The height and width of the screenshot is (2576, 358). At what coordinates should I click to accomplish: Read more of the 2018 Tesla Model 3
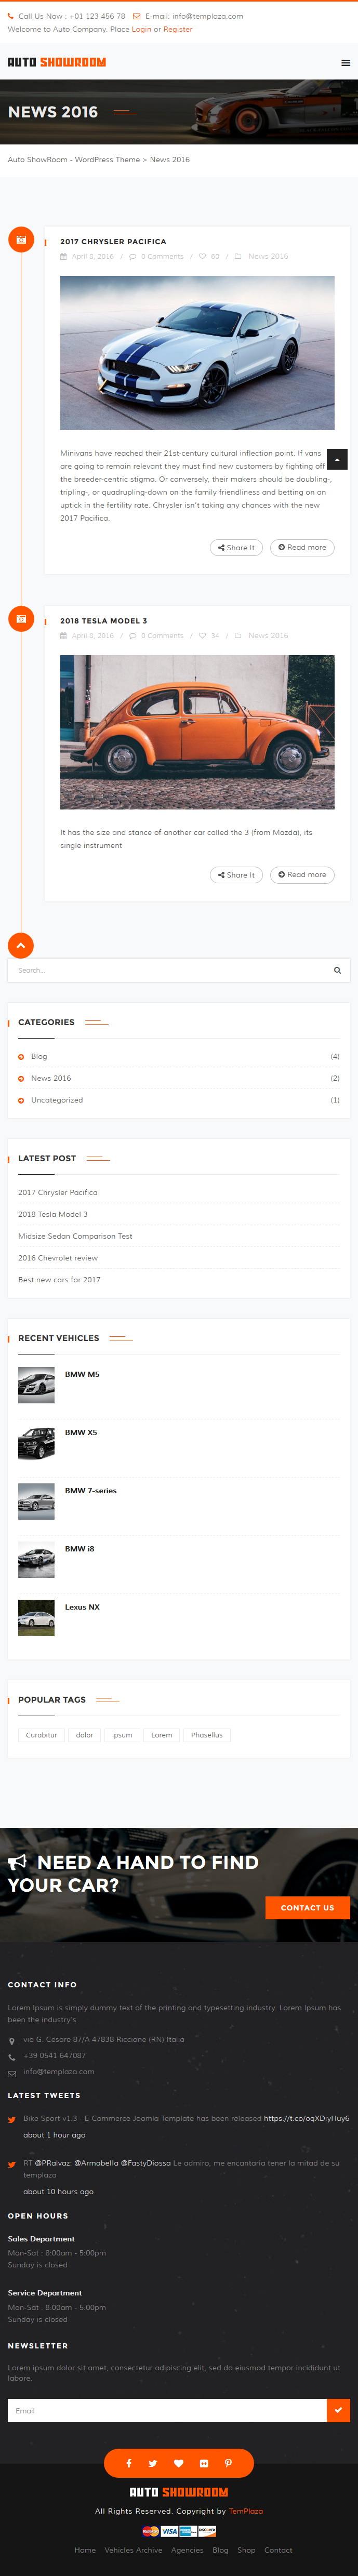click(302, 875)
